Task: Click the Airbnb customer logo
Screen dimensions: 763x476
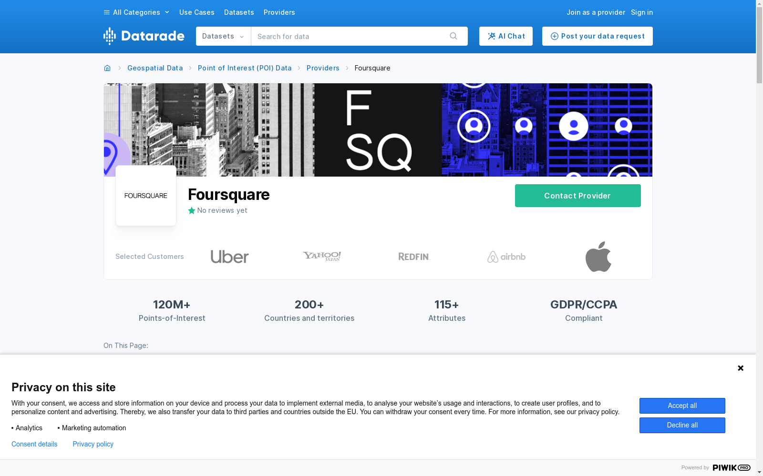Action: 506,257
